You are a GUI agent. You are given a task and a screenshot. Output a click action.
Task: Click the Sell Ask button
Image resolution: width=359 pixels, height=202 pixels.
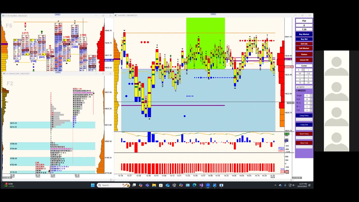(304, 44)
